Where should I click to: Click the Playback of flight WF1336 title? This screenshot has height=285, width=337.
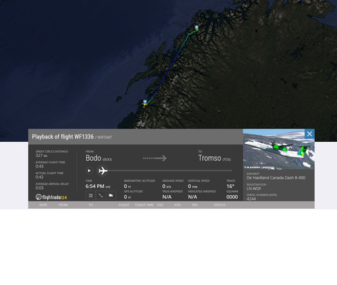(x=63, y=136)
